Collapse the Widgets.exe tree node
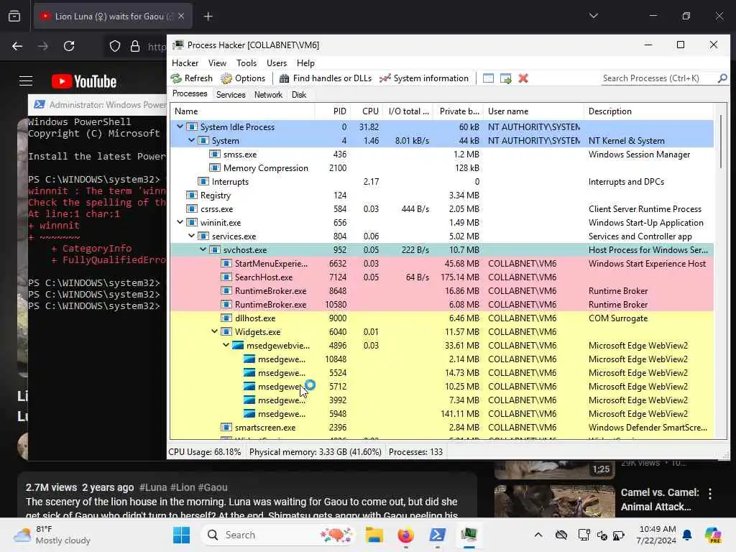 click(214, 331)
